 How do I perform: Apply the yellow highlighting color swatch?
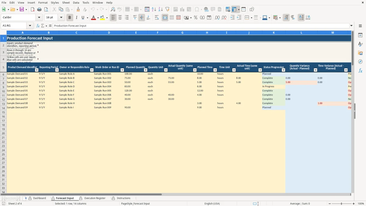[x=102, y=18]
